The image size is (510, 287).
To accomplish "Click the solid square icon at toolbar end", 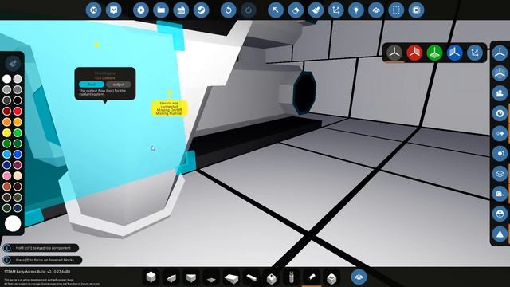I will [x=416, y=10].
